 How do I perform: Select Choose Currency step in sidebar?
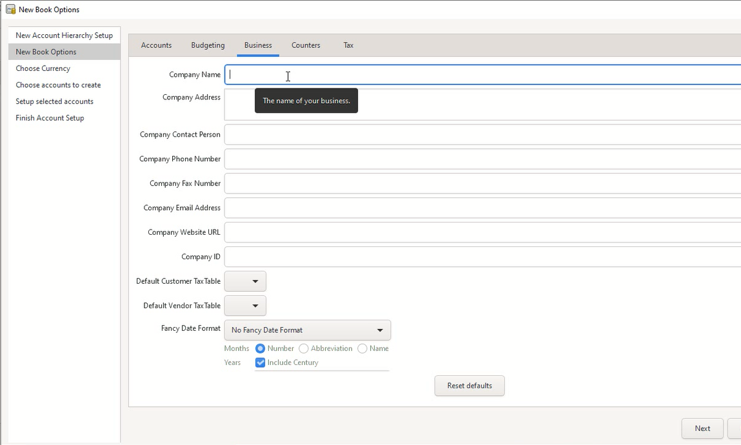tap(43, 68)
